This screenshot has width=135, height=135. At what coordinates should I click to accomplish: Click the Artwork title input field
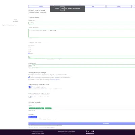(x=82, y=23)
